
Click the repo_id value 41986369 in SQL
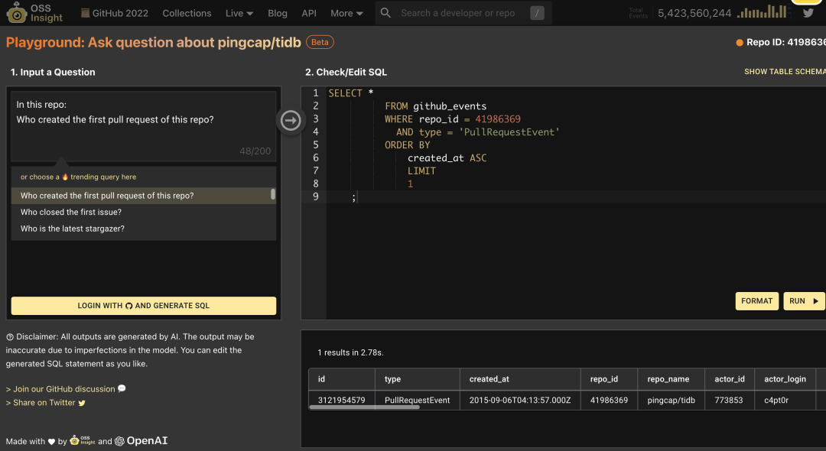pyautogui.click(x=498, y=119)
